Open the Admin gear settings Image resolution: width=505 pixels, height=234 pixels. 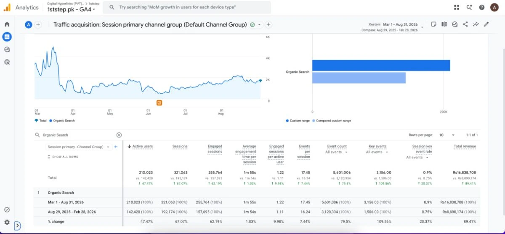point(7,222)
